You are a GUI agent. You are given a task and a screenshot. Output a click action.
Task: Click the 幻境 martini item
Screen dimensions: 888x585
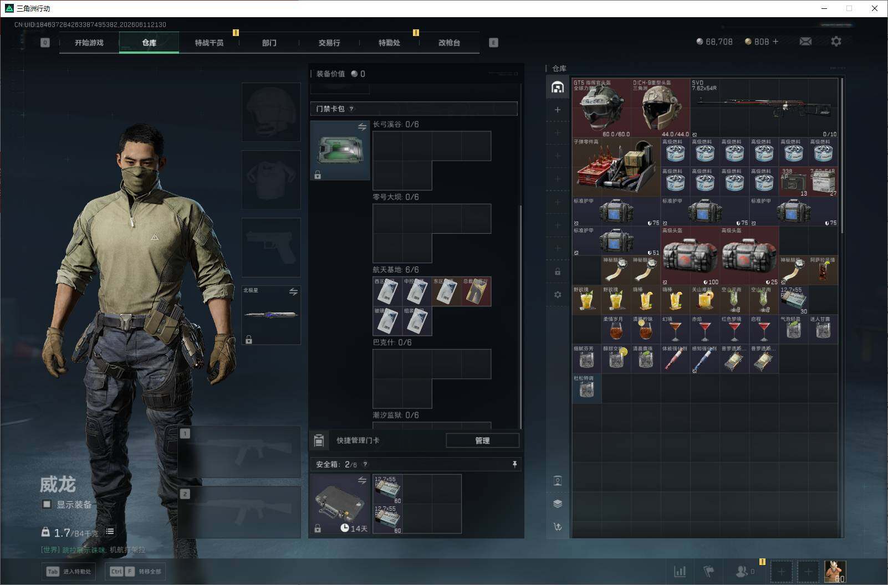676,329
